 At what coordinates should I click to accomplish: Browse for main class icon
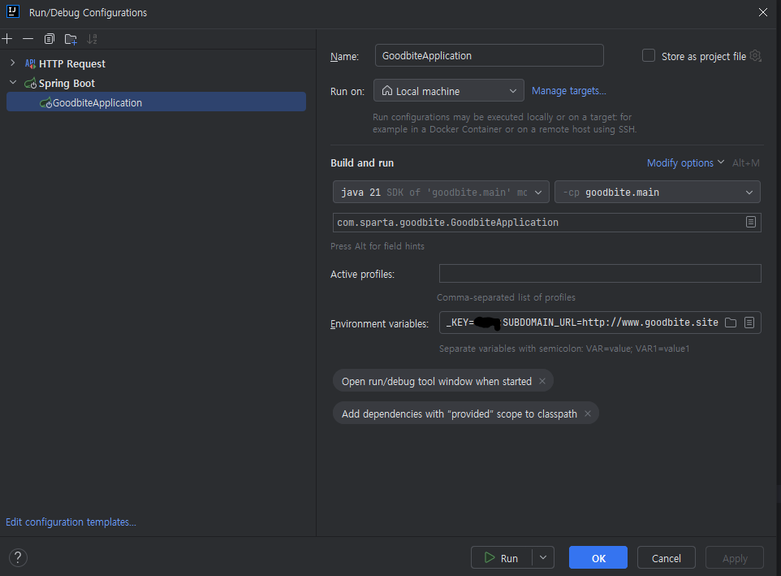coord(751,222)
